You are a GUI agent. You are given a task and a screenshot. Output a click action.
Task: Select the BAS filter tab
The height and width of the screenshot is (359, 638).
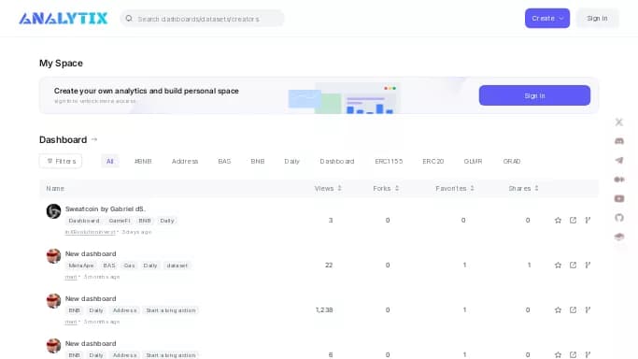pyautogui.click(x=224, y=161)
